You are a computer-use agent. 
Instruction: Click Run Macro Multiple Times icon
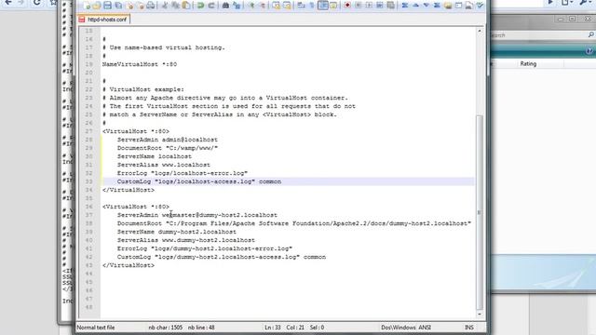pos(379,6)
